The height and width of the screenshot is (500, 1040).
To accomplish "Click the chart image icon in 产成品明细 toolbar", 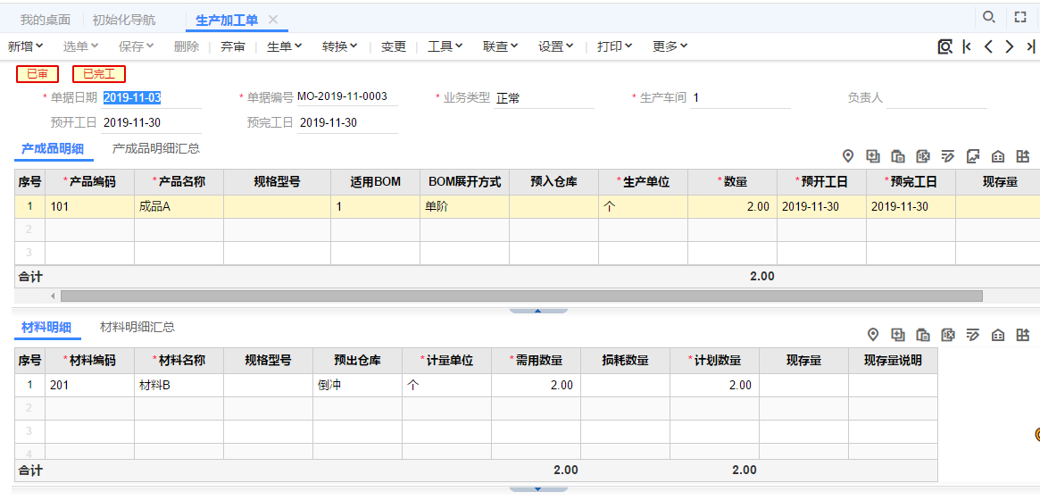I will 973,156.
